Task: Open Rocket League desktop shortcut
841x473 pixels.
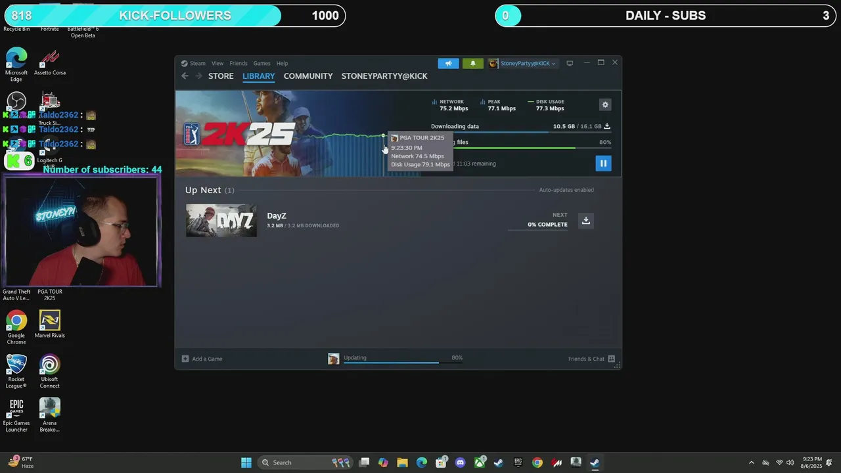Action: click(16, 371)
